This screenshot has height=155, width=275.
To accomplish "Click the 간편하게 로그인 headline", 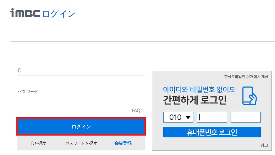I will [195, 100].
